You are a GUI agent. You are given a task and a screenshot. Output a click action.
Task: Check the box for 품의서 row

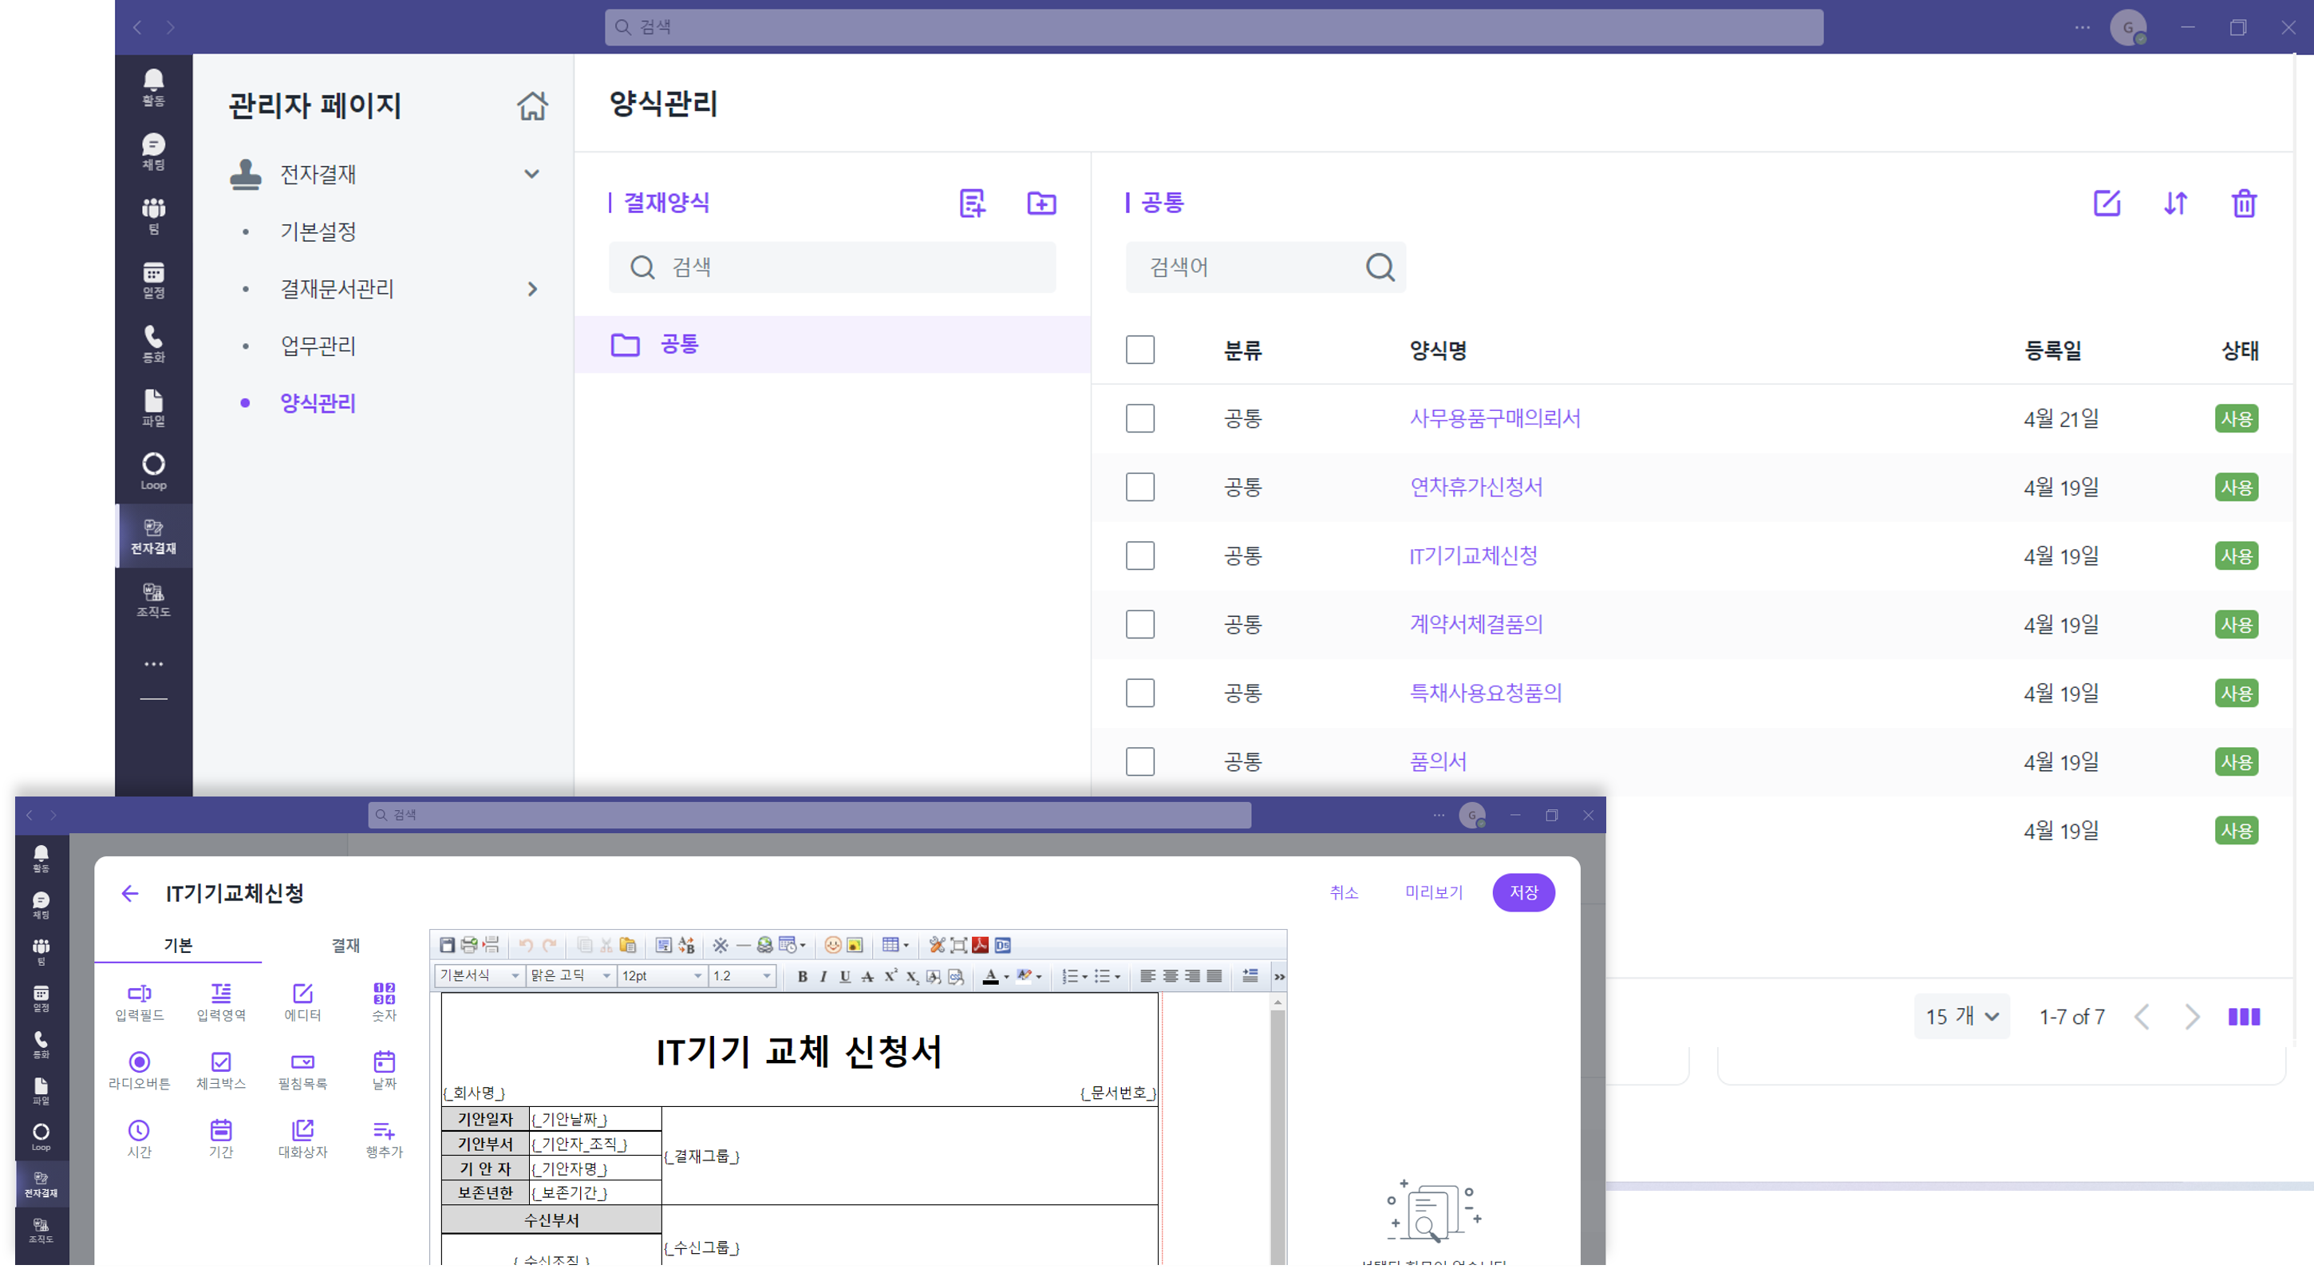pos(1140,762)
